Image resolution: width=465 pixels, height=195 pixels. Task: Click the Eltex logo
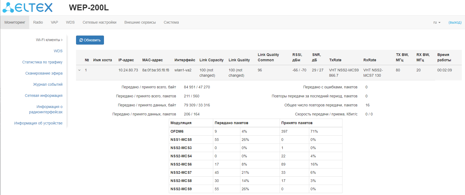(x=28, y=7)
